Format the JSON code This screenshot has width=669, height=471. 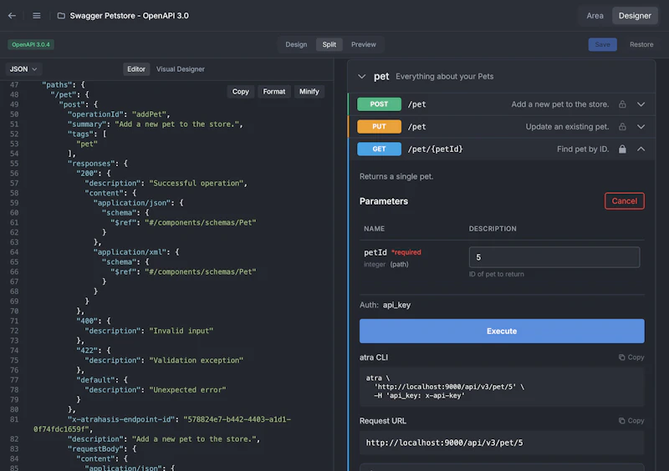pyautogui.click(x=274, y=92)
